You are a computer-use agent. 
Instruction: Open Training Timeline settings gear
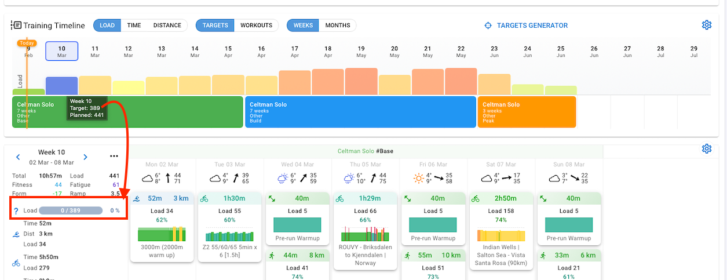706,25
